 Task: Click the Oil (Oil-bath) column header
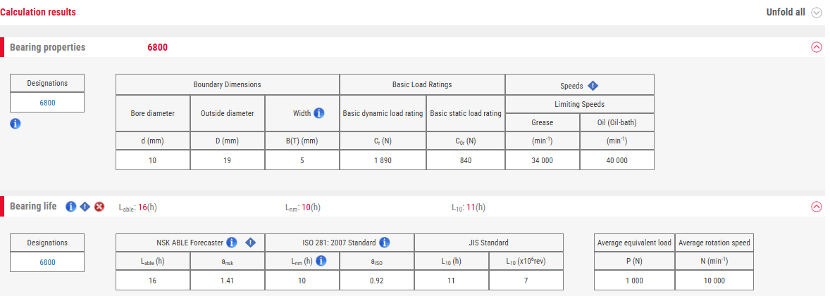pyautogui.click(x=617, y=122)
